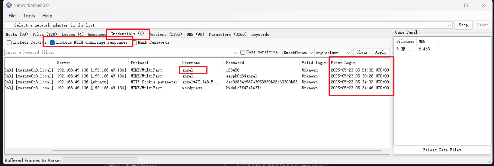
Task: Click the horizontal scrollbar of credentials list
Action: tap(217, 151)
